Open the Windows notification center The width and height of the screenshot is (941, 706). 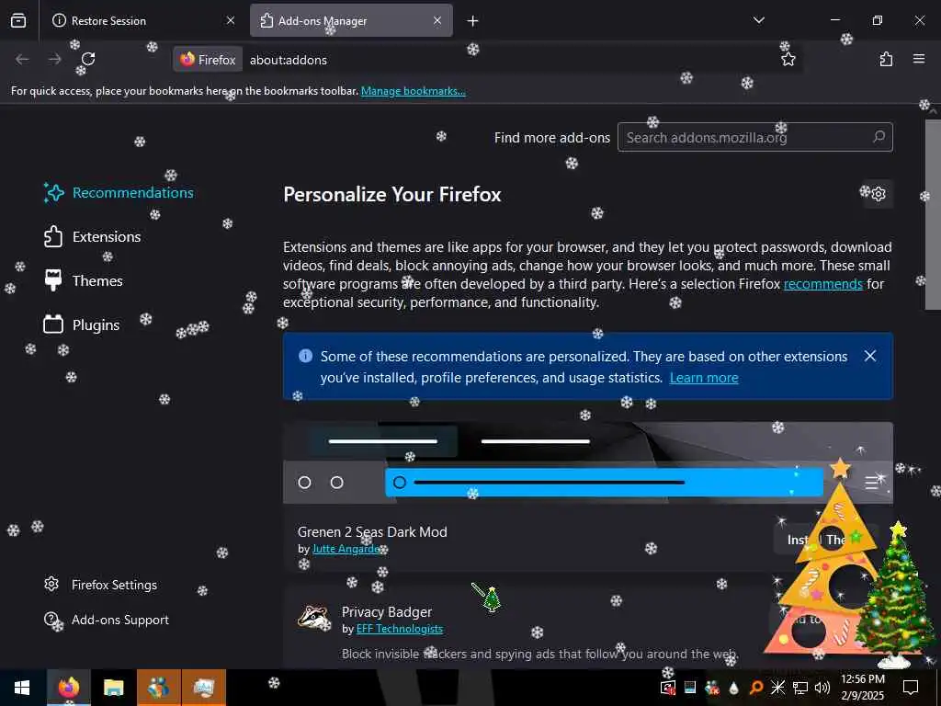click(x=911, y=688)
